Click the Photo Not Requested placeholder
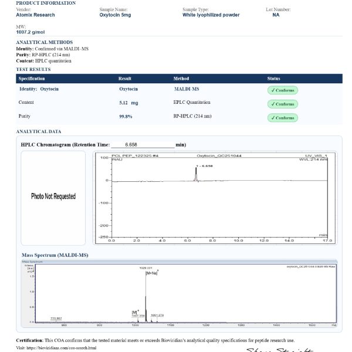This screenshot has height=352, width=352. [x=53, y=197]
